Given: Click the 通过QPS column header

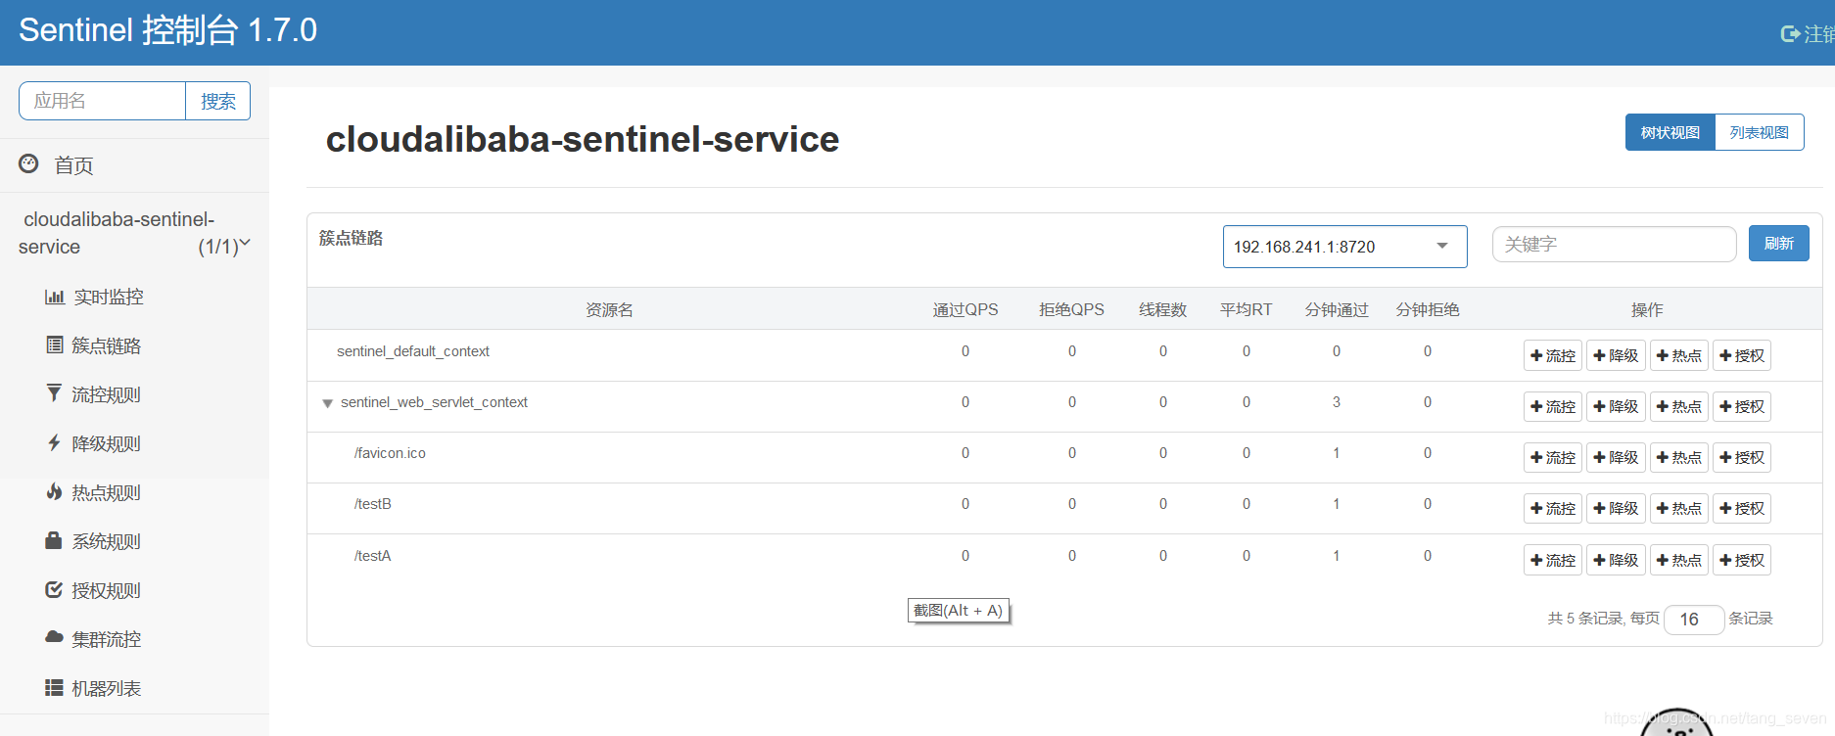Looking at the screenshot, I should point(965,309).
